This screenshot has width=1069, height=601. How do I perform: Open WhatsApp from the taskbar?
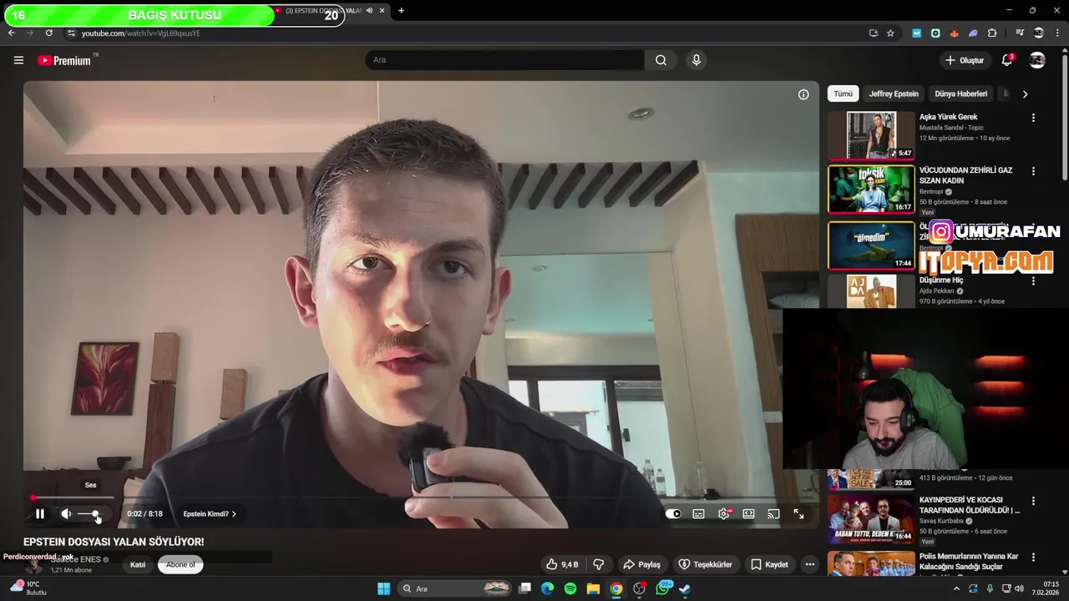coord(663,588)
